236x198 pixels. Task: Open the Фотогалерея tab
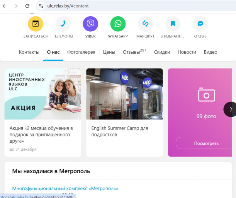click(81, 52)
